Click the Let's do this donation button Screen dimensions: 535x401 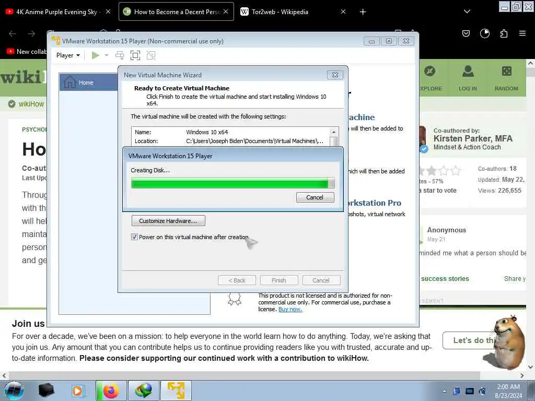point(469,340)
